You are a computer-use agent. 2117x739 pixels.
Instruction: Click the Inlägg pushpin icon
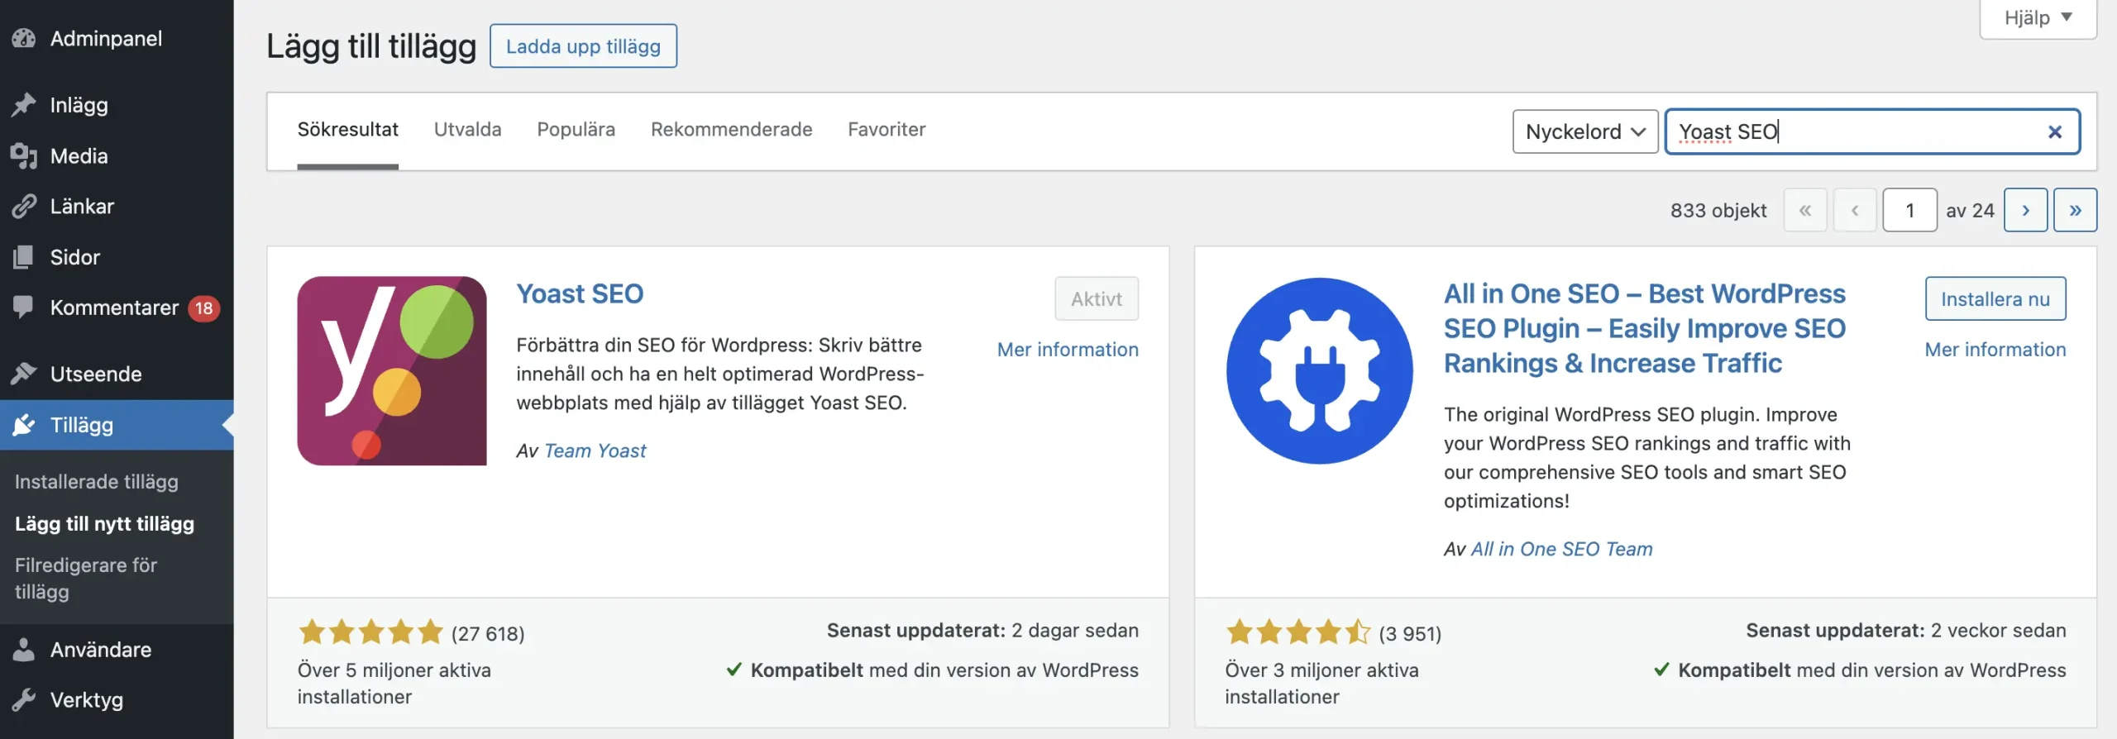(x=24, y=105)
